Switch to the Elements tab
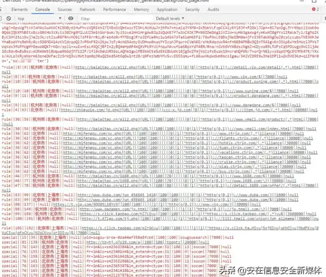This screenshot has width=326, height=277. pyautogui.click(x=19, y=9)
